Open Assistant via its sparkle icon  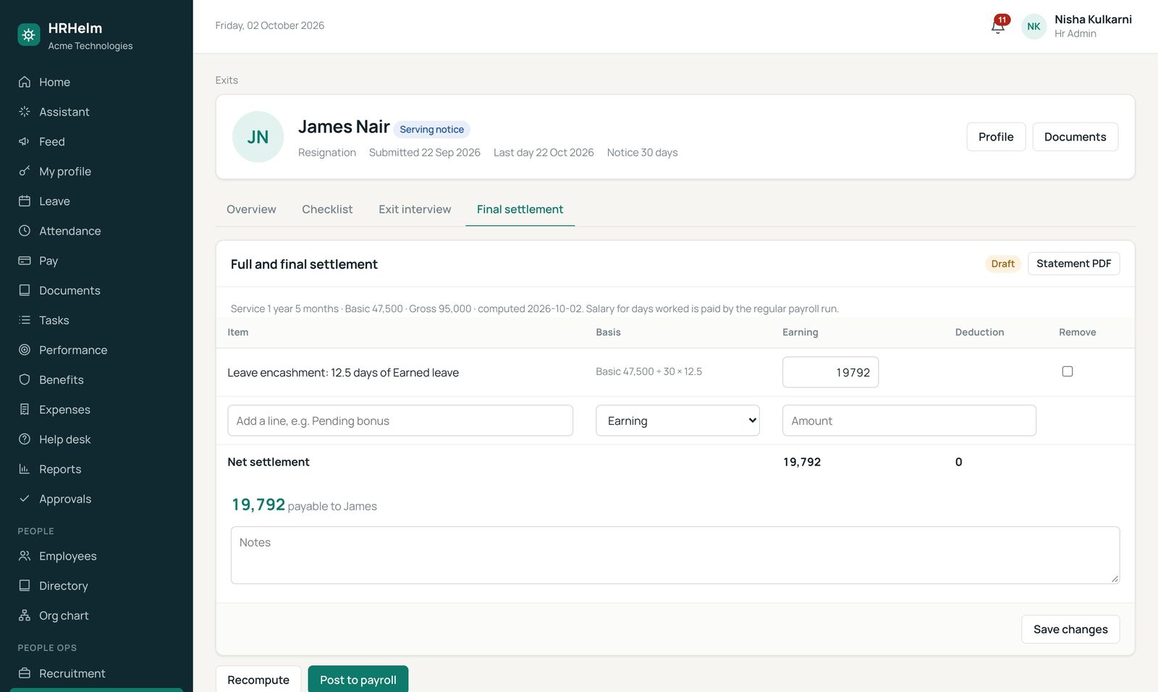pos(25,111)
